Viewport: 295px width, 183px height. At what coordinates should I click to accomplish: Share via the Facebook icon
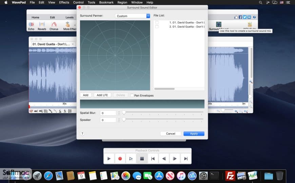tap(240, 17)
